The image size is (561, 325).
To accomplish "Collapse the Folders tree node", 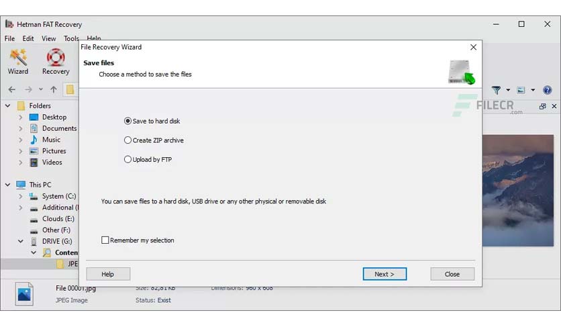I will tap(7, 106).
